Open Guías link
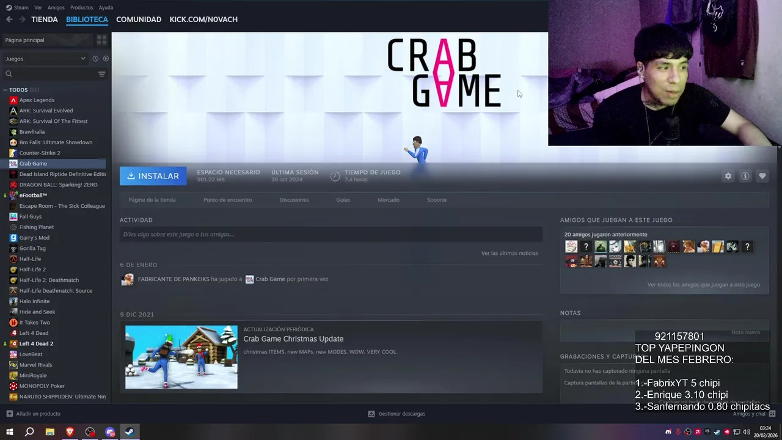 [343, 200]
